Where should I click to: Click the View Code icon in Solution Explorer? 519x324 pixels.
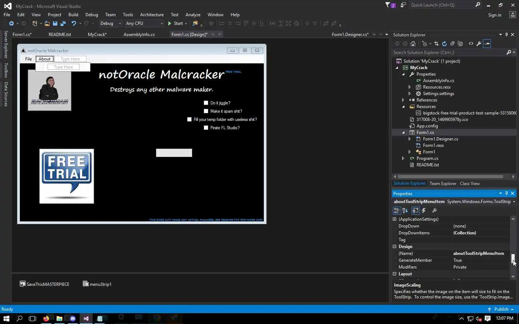[x=471, y=44]
